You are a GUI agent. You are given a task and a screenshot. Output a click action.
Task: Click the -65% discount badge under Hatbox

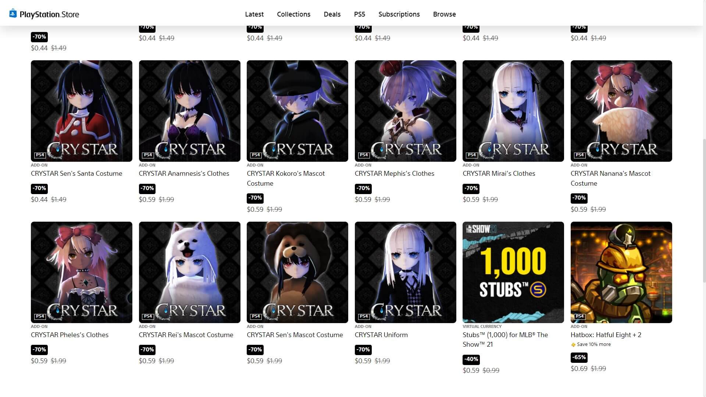click(x=579, y=357)
